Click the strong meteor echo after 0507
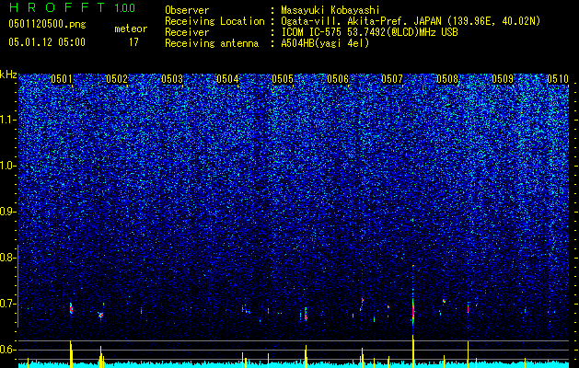 click(x=413, y=311)
